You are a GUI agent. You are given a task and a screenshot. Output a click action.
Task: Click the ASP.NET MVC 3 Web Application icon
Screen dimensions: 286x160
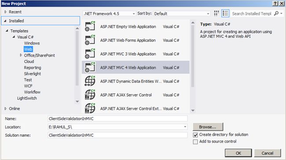click(x=90, y=54)
